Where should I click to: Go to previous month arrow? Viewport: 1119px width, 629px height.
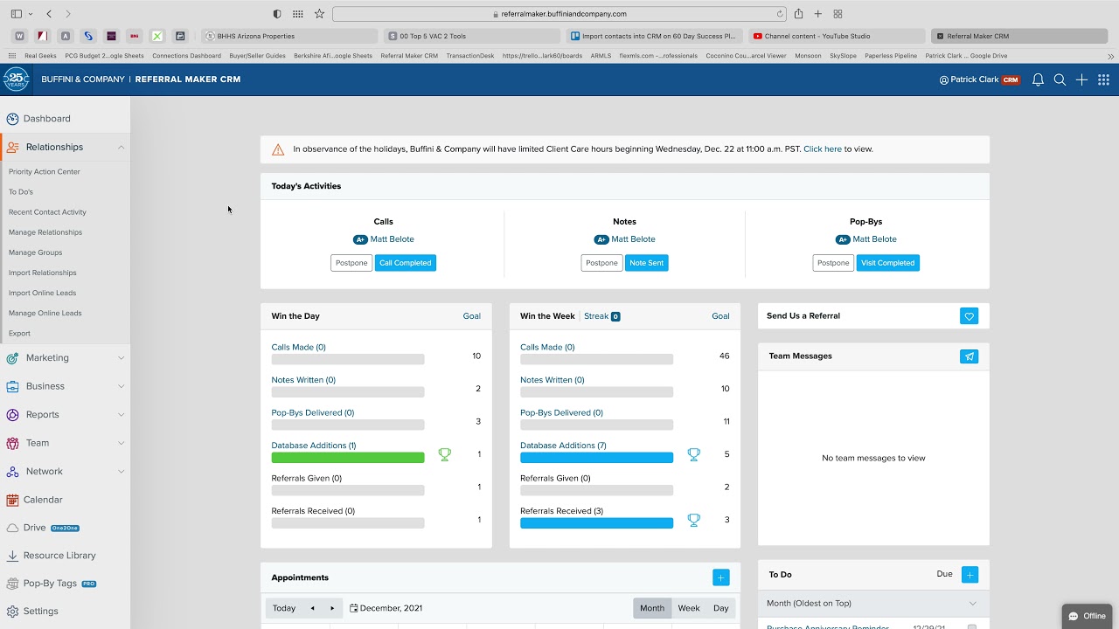click(x=312, y=608)
